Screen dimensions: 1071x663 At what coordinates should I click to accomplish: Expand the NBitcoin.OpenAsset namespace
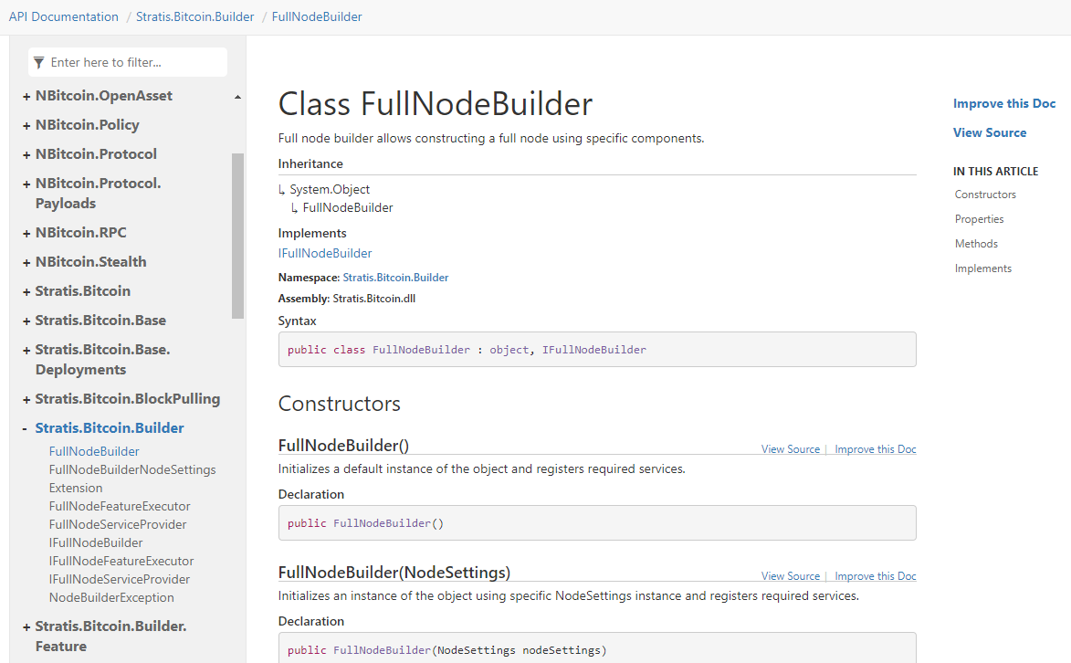[26, 97]
